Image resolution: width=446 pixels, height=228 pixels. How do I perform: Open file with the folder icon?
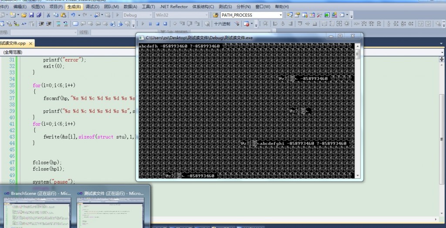24,15
